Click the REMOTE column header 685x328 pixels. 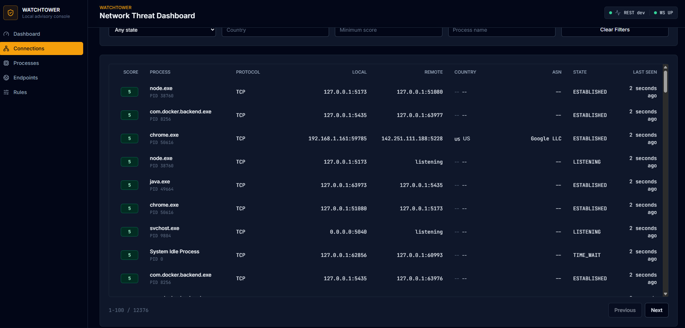coord(434,72)
